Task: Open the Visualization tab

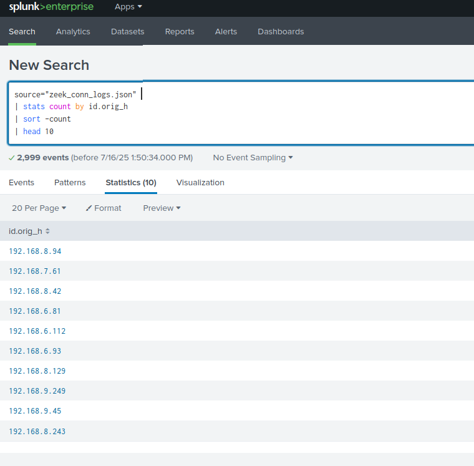Action: 200,183
